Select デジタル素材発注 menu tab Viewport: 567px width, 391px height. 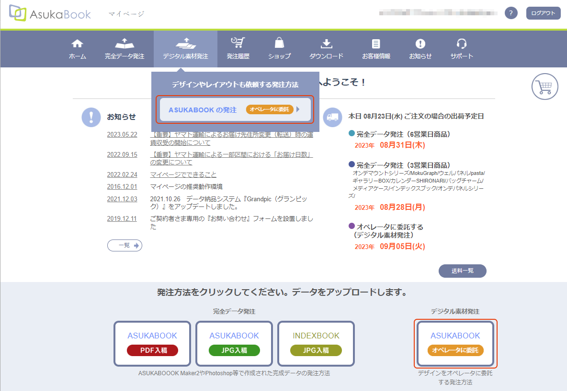(x=185, y=49)
